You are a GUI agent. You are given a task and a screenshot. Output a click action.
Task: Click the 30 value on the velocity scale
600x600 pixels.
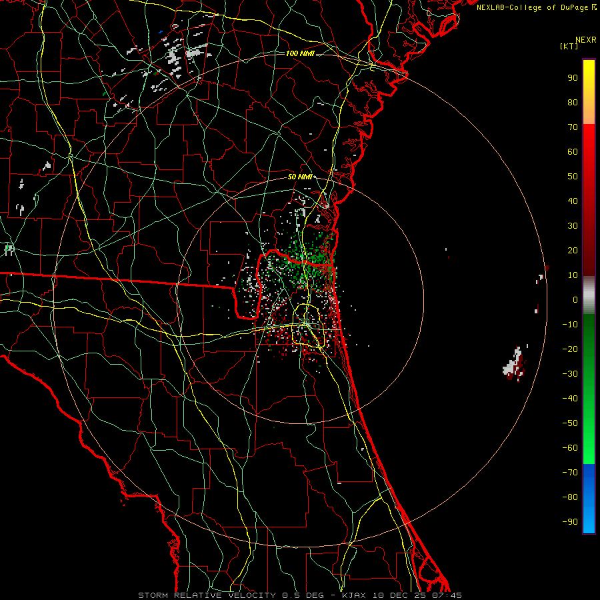click(x=573, y=226)
